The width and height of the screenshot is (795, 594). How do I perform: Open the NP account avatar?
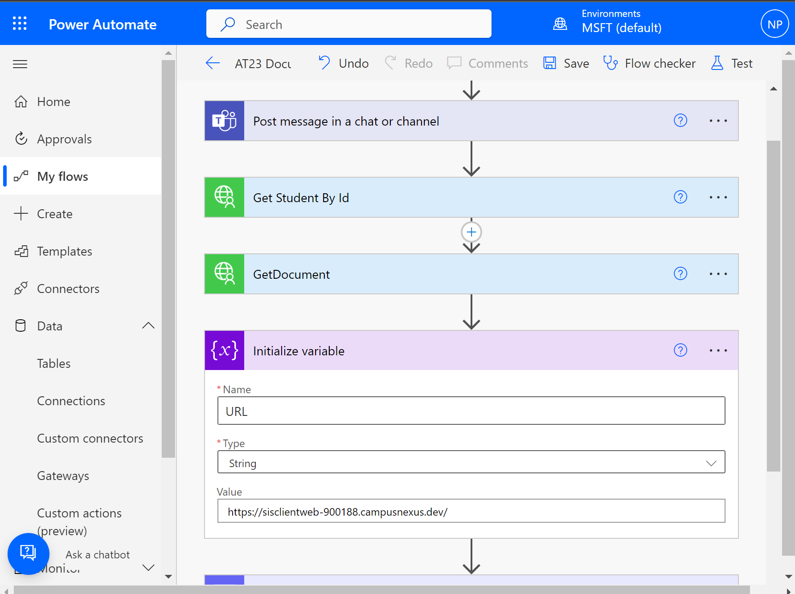(775, 24)
